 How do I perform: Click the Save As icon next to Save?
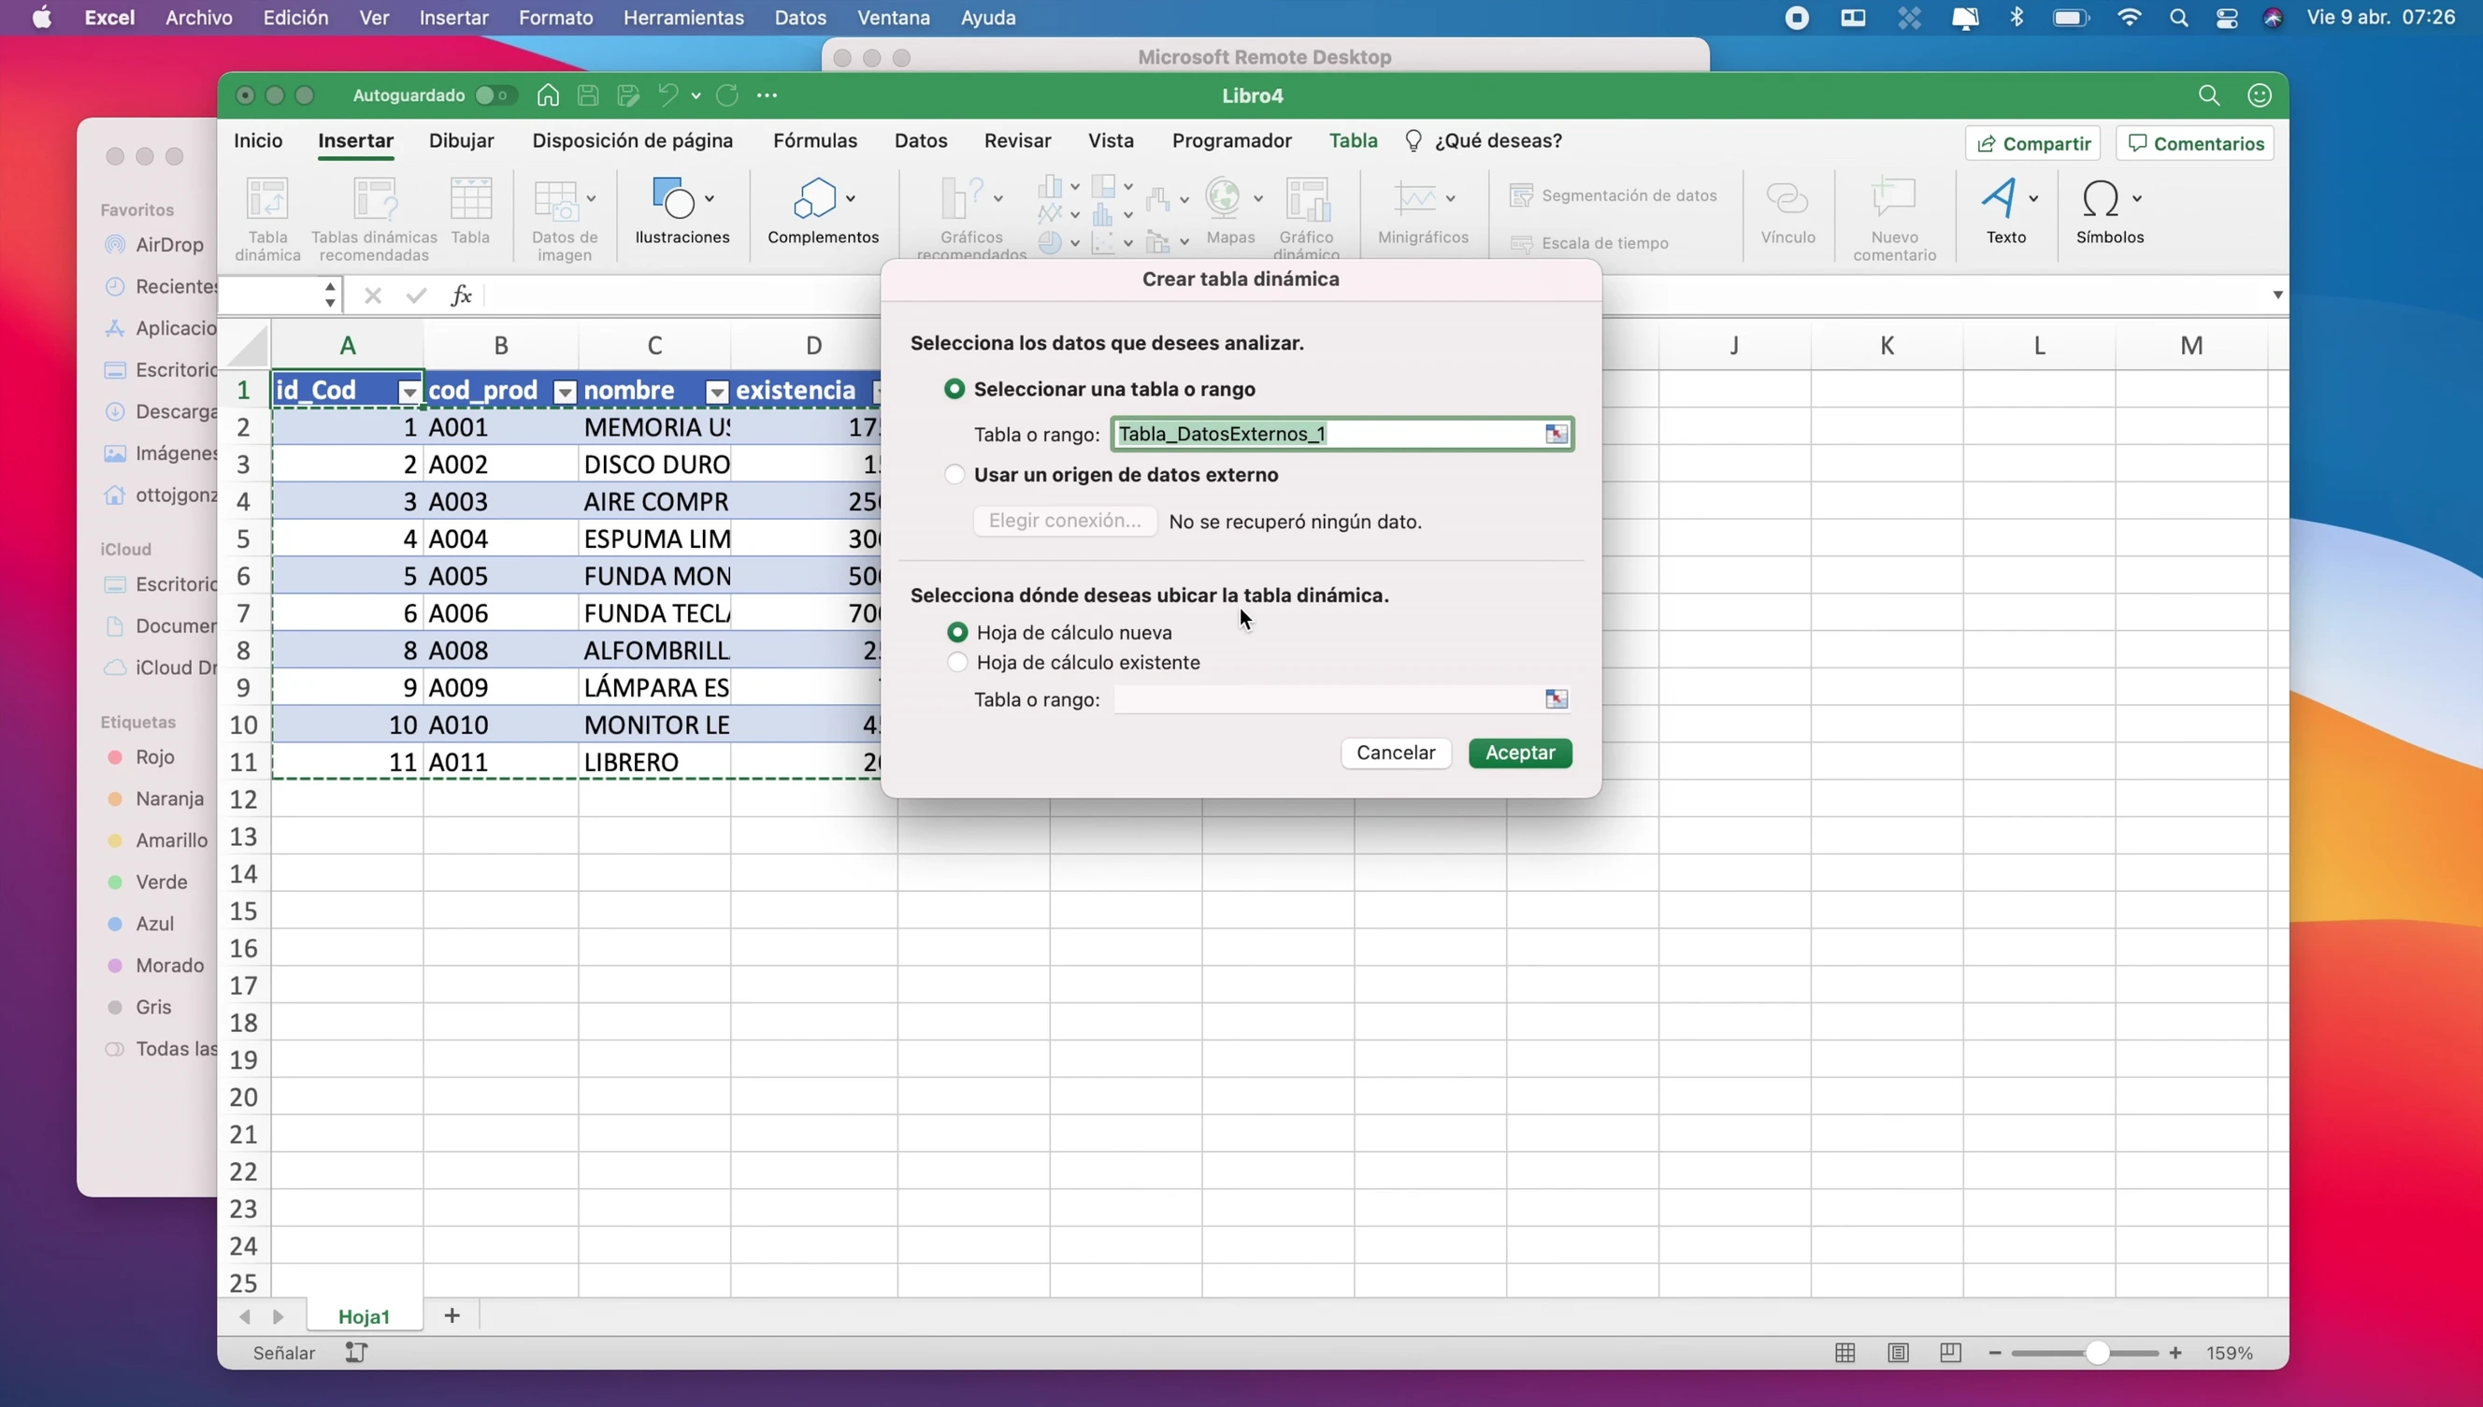coord(628,94)
